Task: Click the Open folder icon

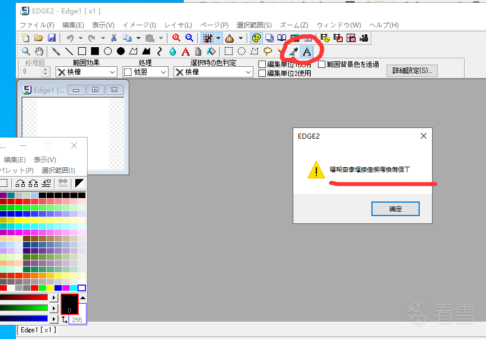Action: click(38, 38)
